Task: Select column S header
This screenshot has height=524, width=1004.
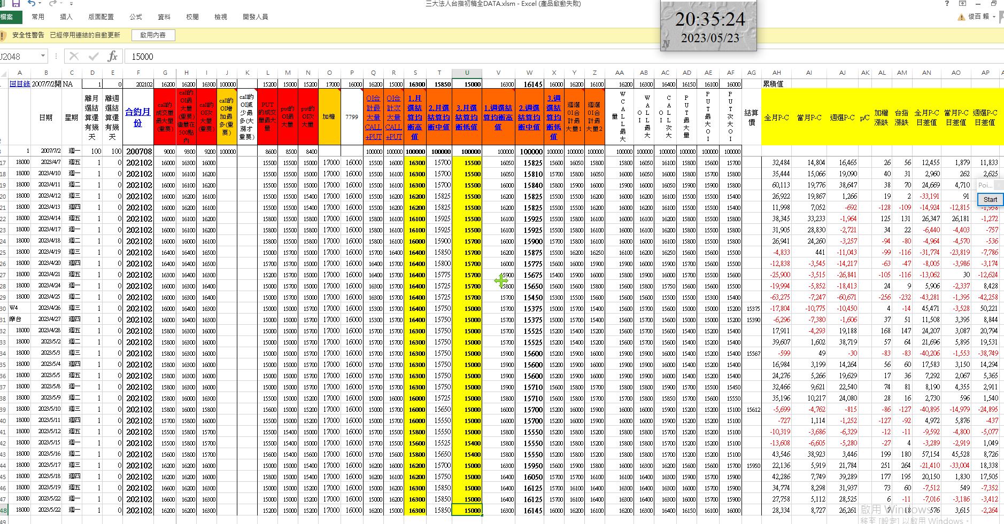Action: click(x=415, y=73)
